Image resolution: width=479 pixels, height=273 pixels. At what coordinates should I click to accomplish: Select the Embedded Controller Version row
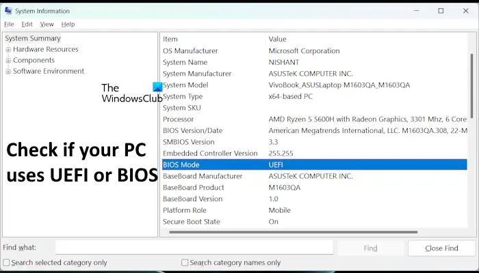314,154
